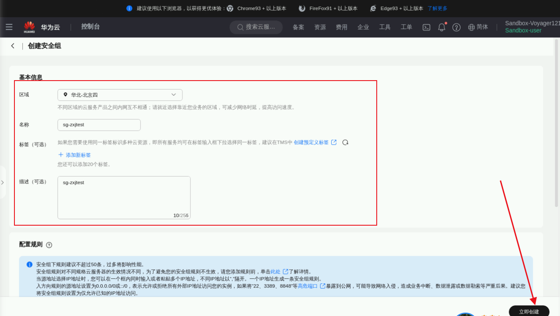Expand the collapsed left side panel
The image size is (560, 316).
coord(3,182)
